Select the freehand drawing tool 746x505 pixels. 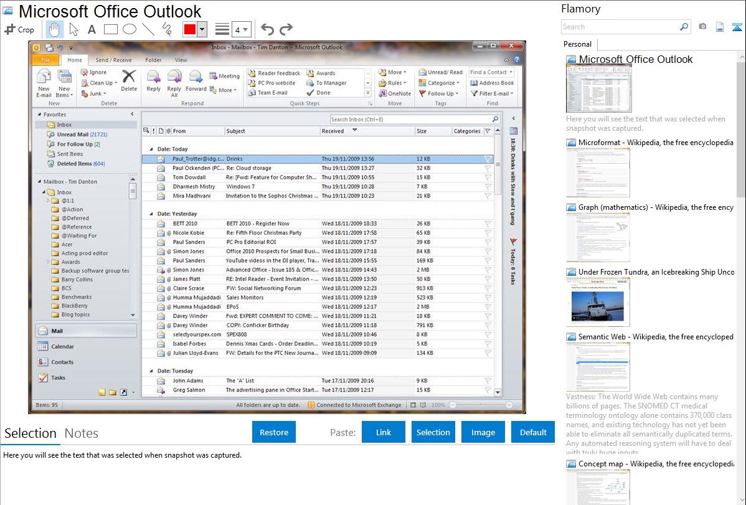[166, 29]
